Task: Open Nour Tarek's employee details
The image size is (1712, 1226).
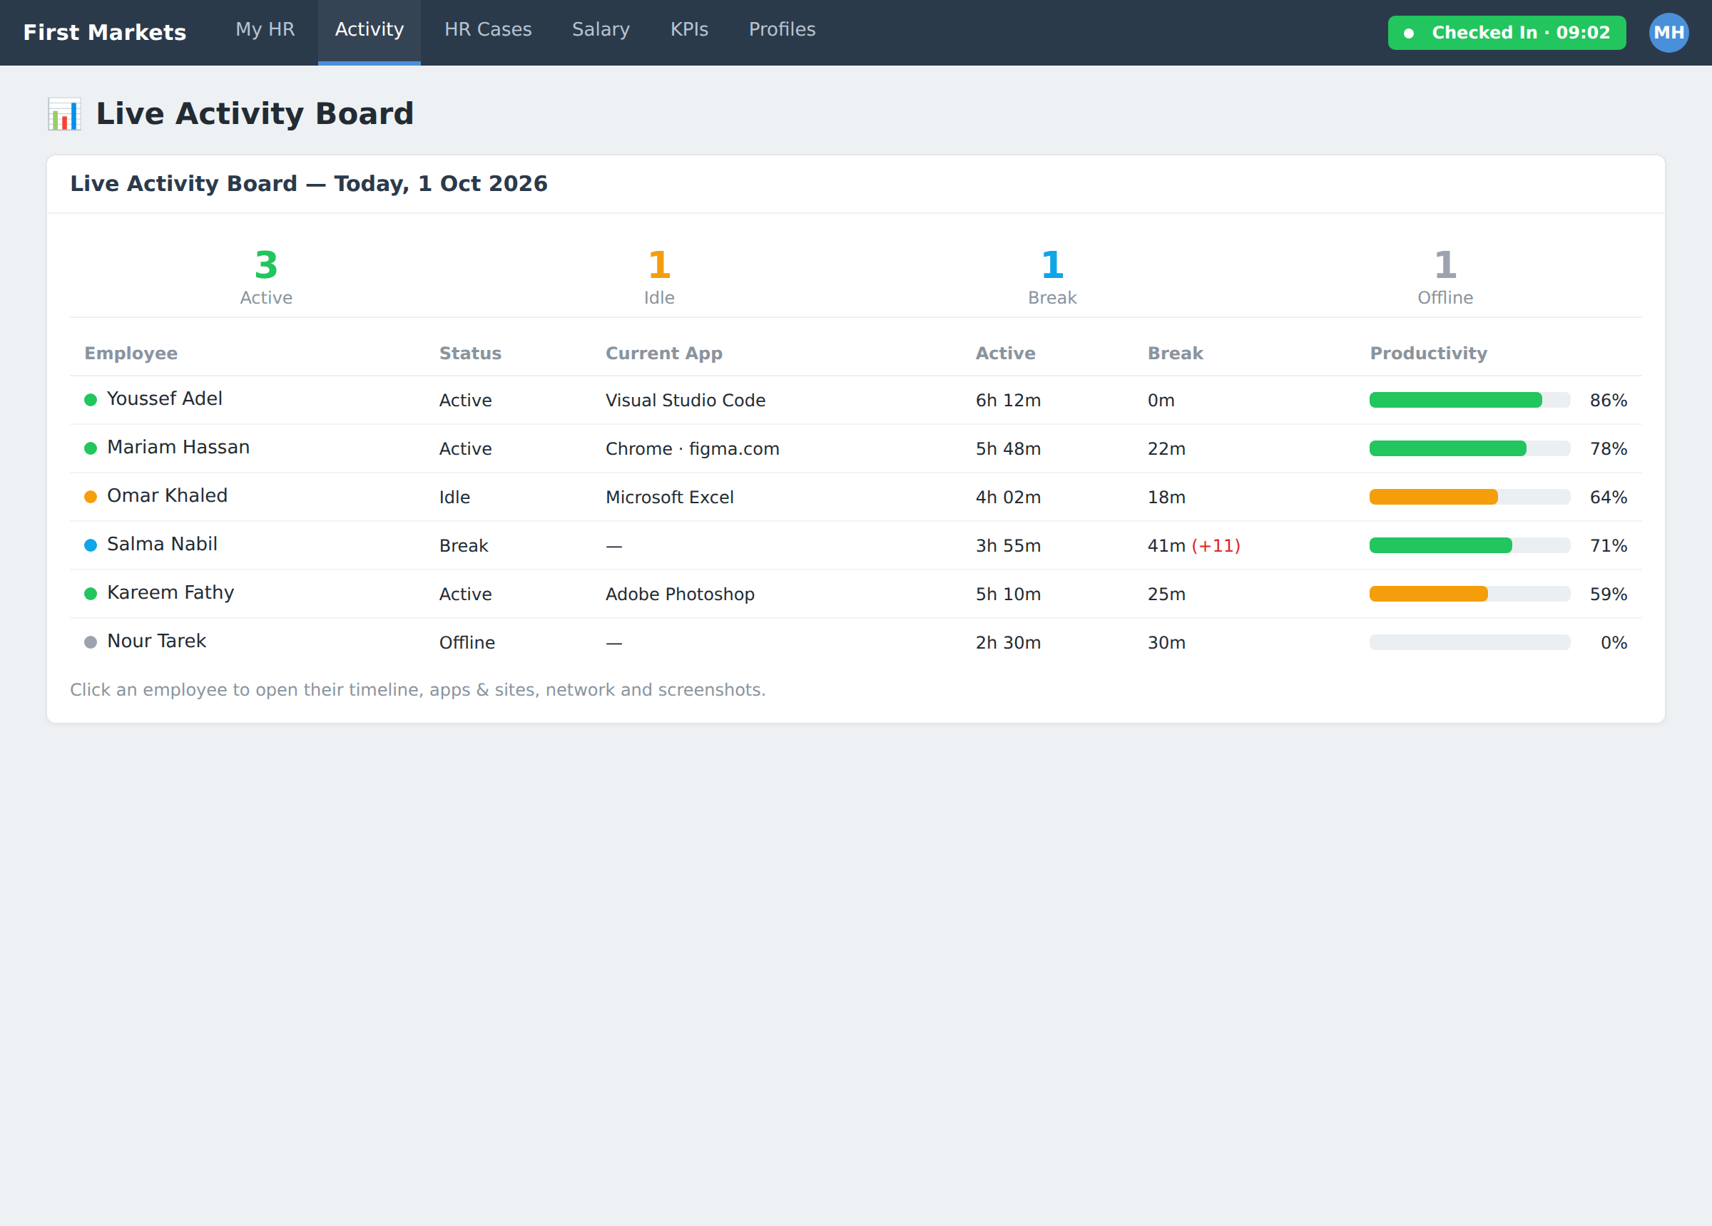Action: pos(856,642)
